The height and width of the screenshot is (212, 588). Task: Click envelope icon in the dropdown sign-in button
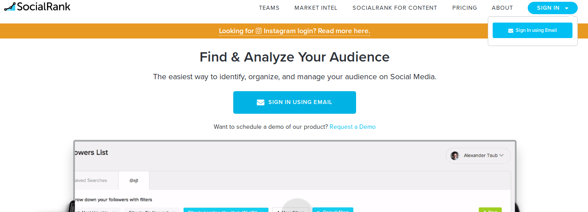point(511,31)
